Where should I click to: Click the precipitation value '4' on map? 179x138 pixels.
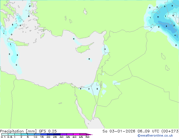(175, 35)
